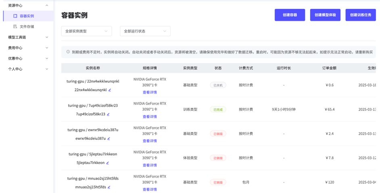Viewport: 380px width, 193px height.
Task: Click edit pencil next to 7up49cizof58kr23
Action: (x=108, y=114)
